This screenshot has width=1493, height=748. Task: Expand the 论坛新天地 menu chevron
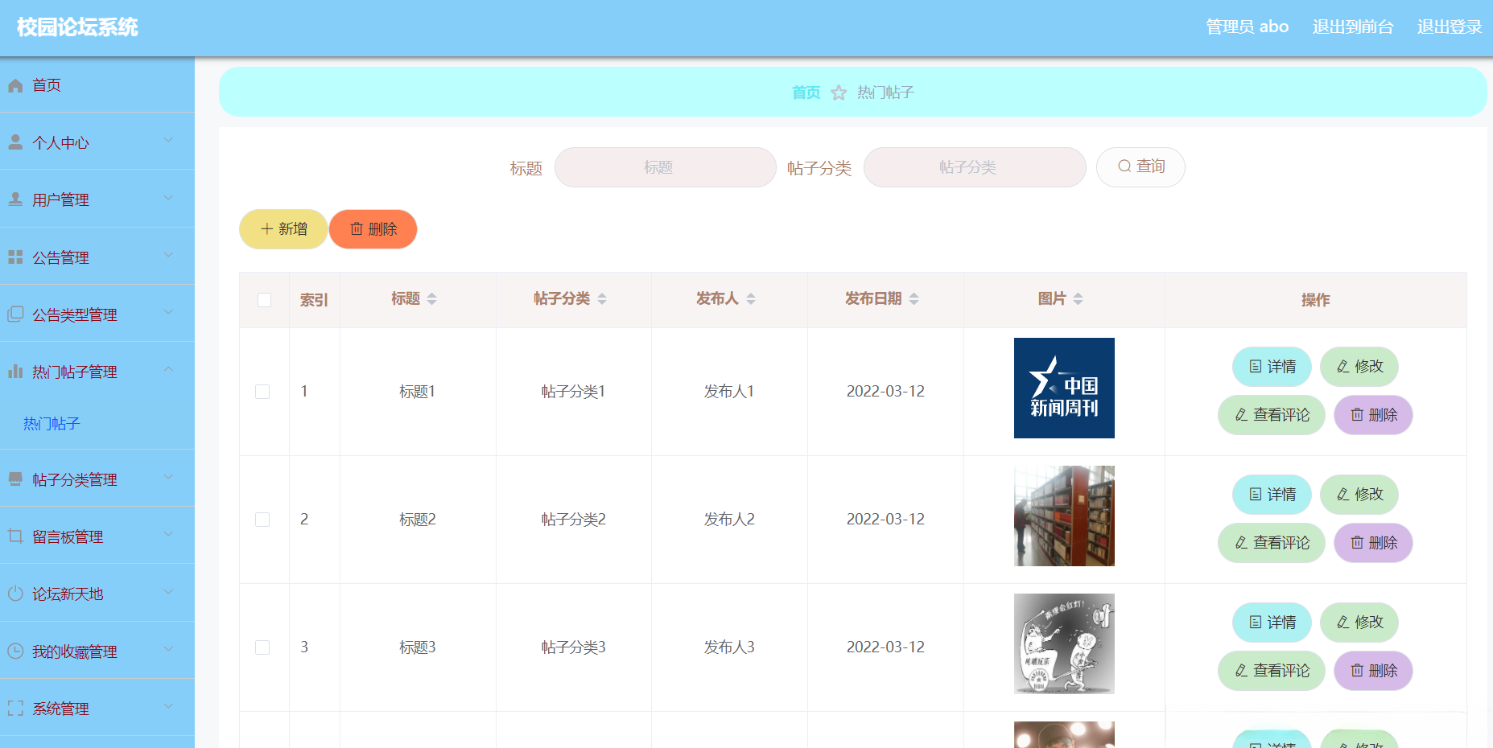168,592
